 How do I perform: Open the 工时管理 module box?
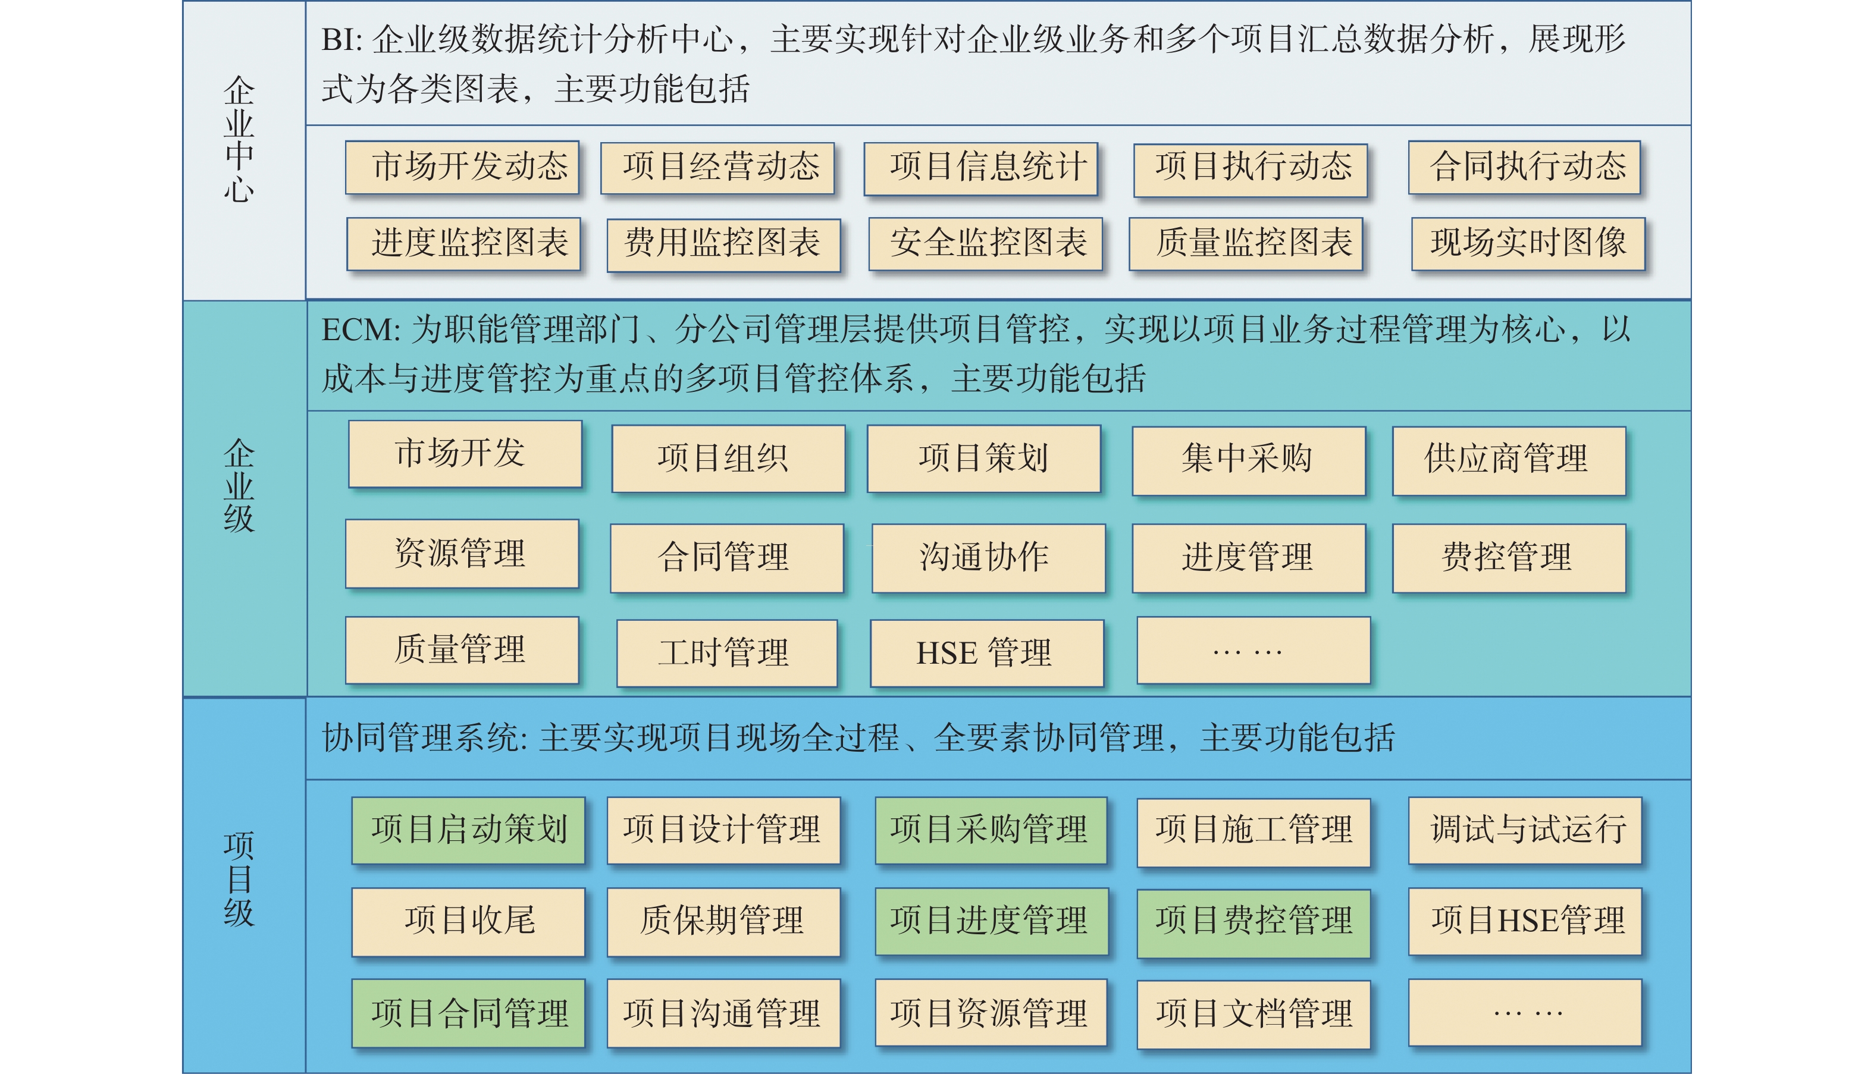pos(727,654)
